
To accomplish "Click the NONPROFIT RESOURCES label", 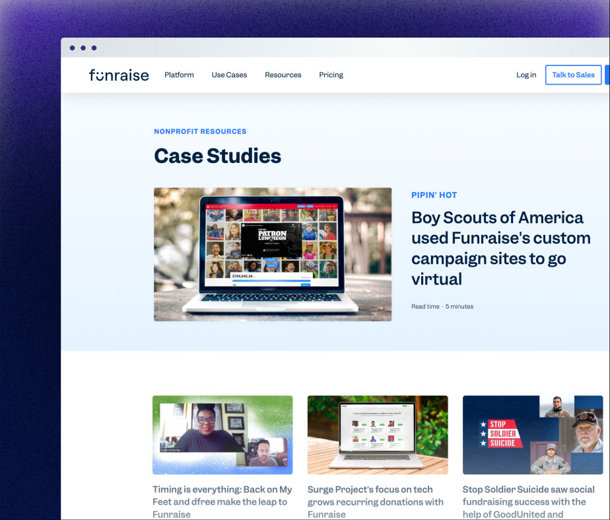I will pos(200,131).
